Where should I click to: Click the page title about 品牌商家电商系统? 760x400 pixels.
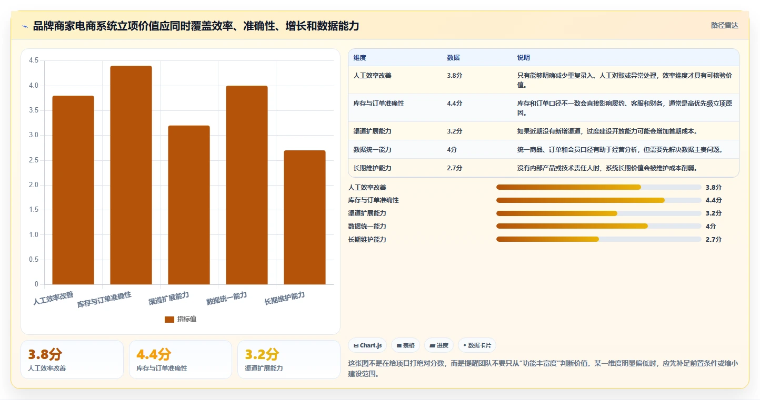click(196, 26)
